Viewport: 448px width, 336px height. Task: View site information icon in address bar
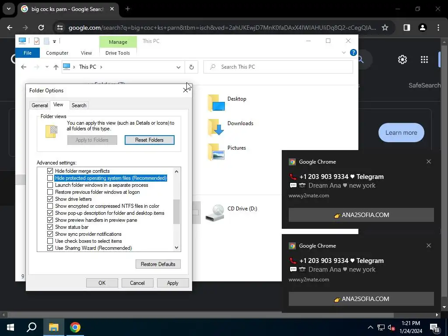point(60,28)
